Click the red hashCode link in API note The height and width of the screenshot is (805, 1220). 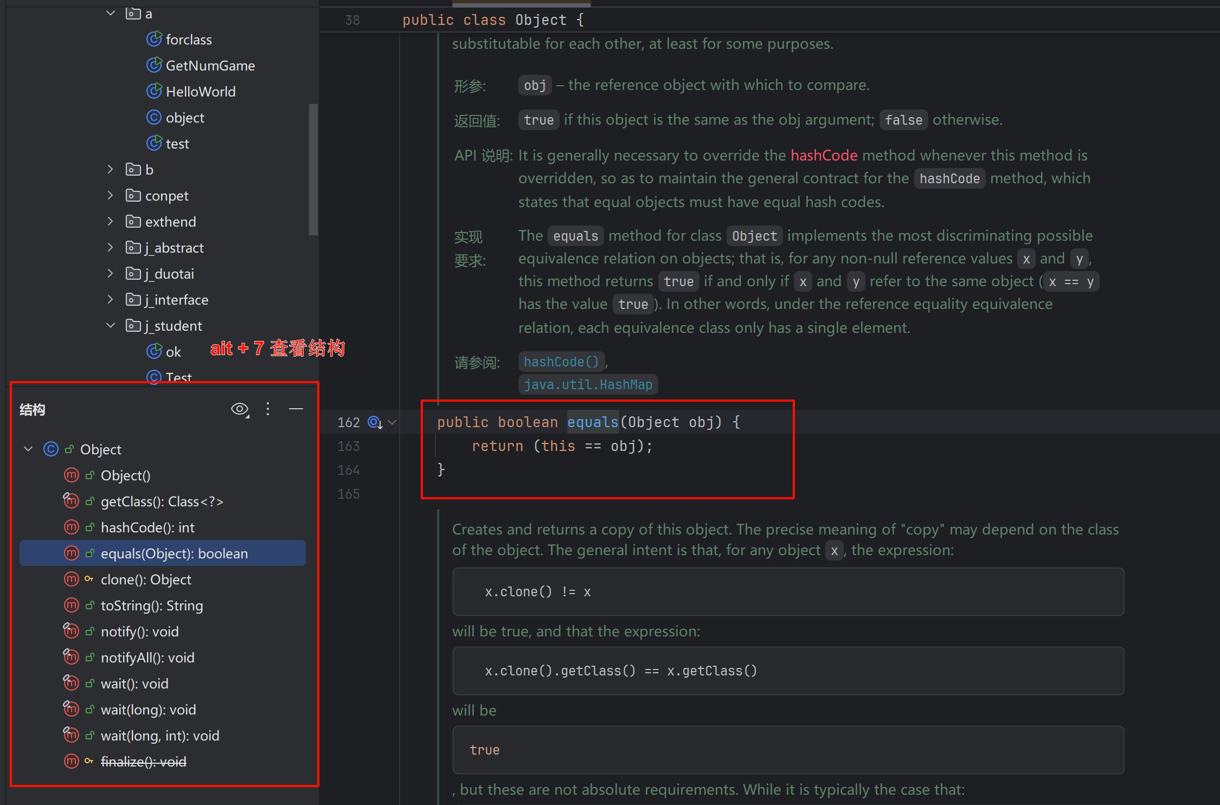[824, 156]
